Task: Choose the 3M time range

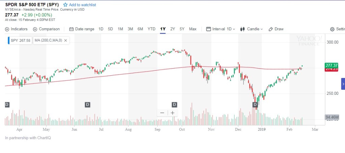Action: [130, 29]
